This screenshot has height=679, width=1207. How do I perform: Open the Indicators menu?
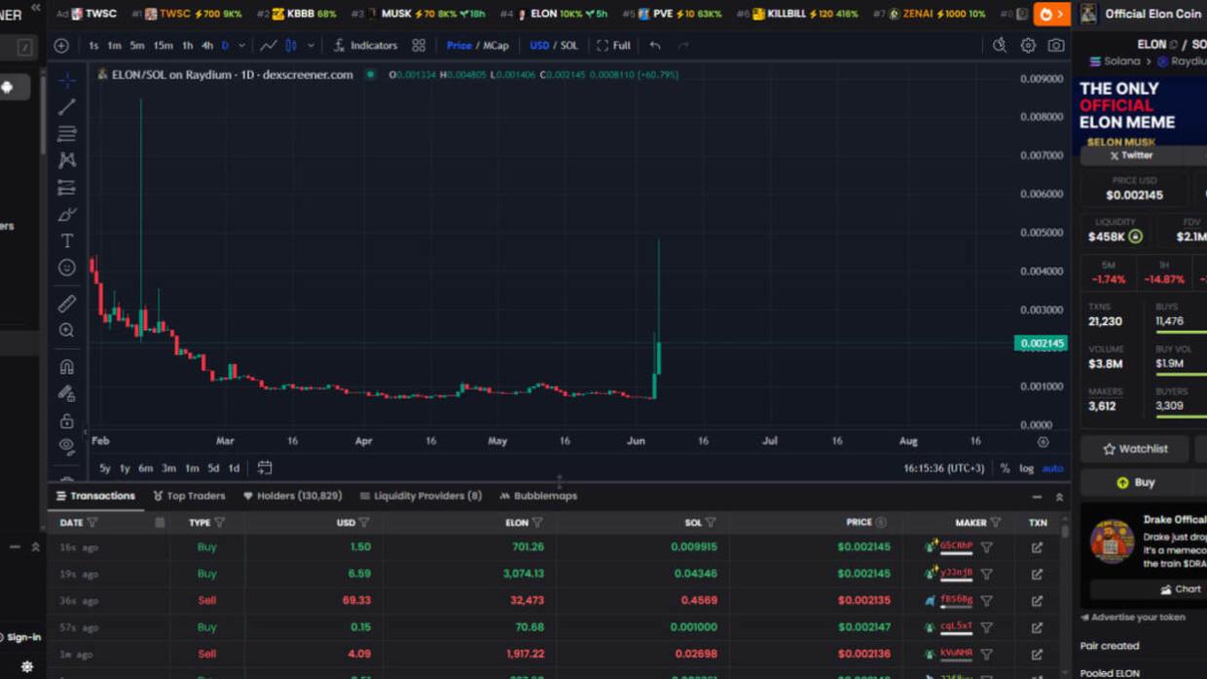[x=365, y=46]
